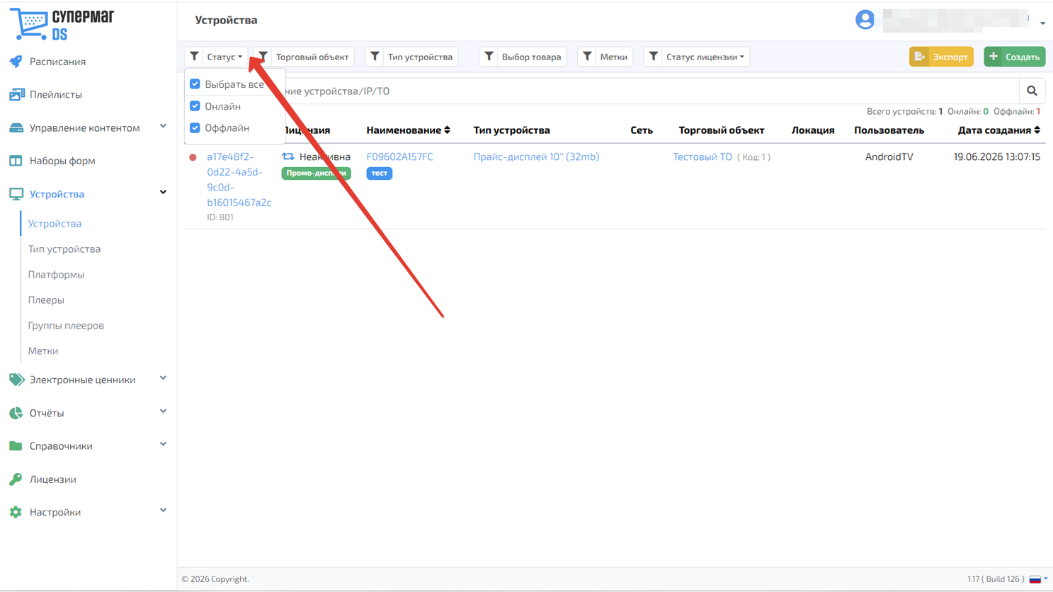Open the Группы плееров menu item
Image resolution: width=1053 pixels, height=592 pixels.
coord(66,326)
